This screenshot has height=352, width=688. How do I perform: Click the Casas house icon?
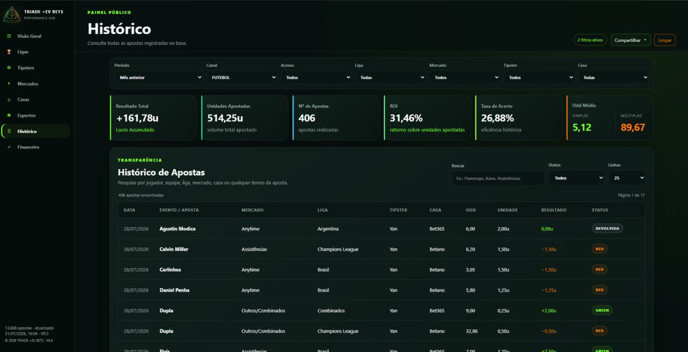tap(9, 100)
